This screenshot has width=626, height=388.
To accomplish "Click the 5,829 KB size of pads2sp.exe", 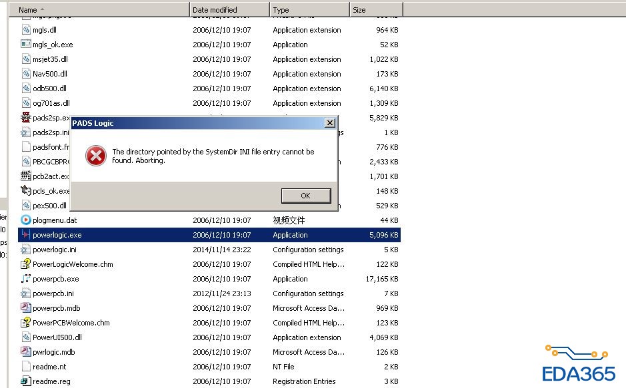I will pyautogui.click(x=383, y=118).
